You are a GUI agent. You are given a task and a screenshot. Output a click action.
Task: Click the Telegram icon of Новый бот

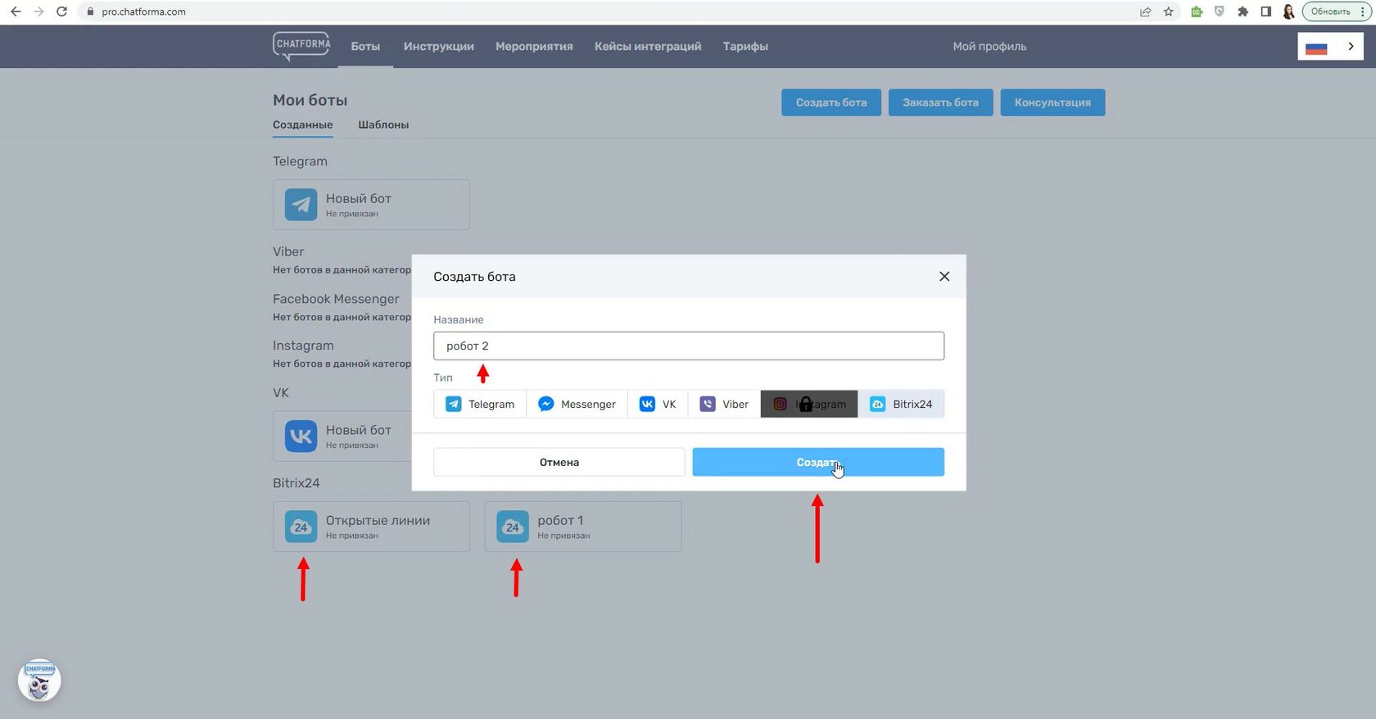[301, 205]
